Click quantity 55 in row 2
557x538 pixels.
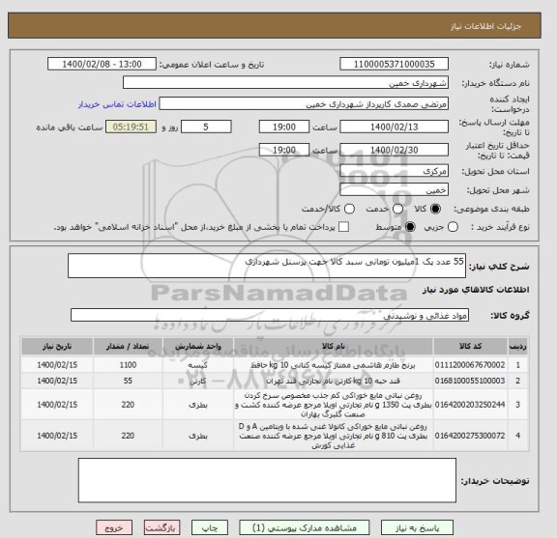(128, 381)
